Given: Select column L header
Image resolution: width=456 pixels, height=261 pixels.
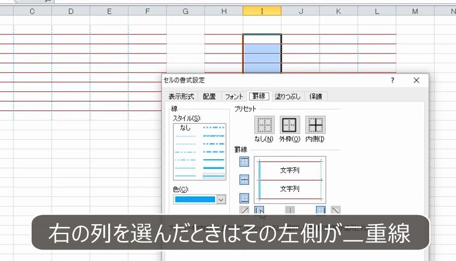Looking at the screenshot, I should [377, 11].
